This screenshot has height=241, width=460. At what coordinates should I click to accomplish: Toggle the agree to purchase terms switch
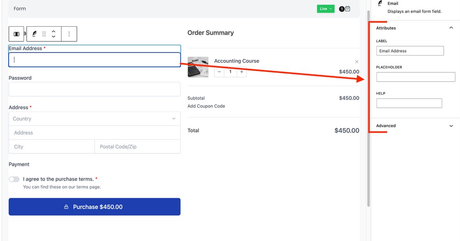click(14, 179)
